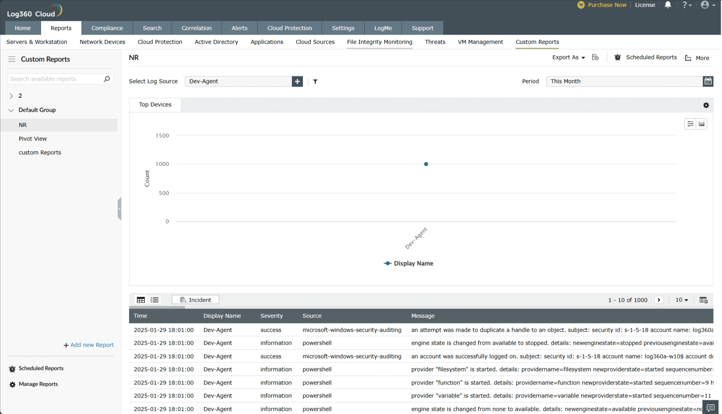722x414 pixels.
Task: Click the Add new Report link
Action: [88, 345]
